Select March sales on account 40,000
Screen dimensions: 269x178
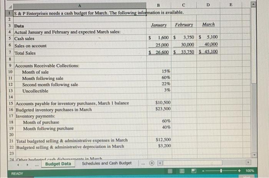(x=208, y=44)
